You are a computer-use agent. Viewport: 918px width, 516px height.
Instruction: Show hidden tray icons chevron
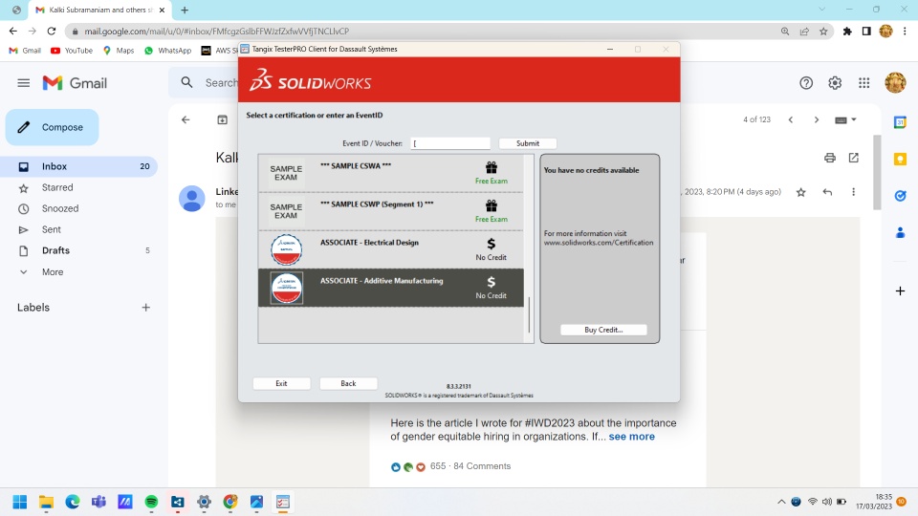click(781, 502)
